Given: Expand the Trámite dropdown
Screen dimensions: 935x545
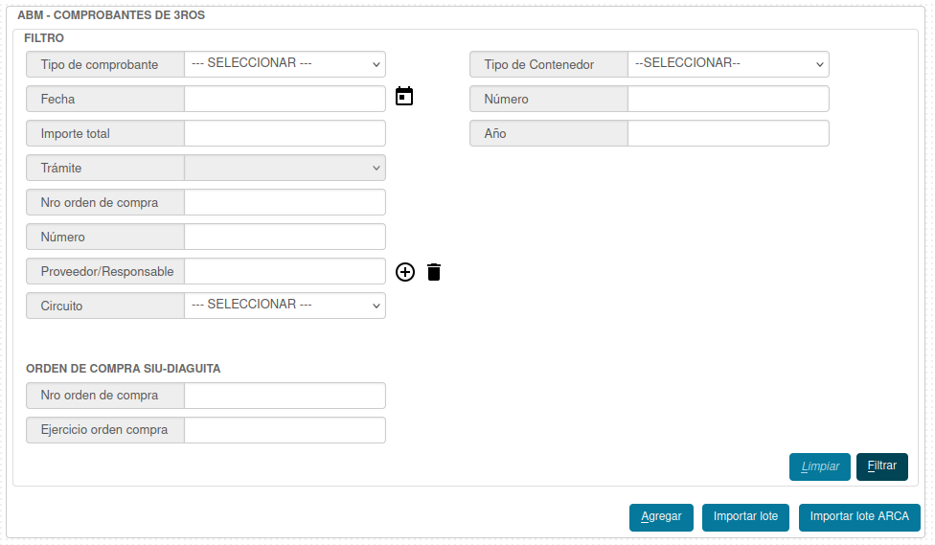Looking at the screenshot, I should coord(285,168).
